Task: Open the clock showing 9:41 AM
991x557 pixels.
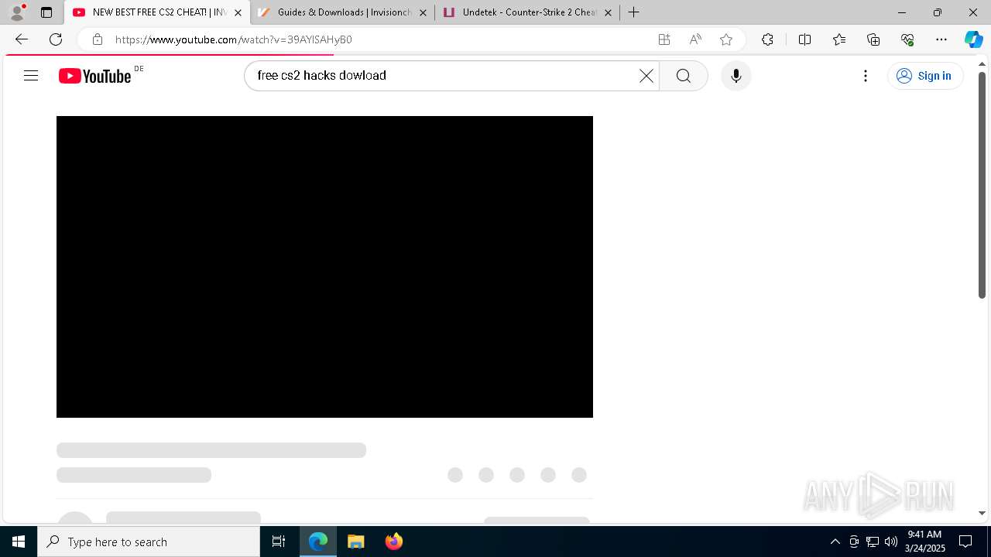Action: tap(925, 542)
